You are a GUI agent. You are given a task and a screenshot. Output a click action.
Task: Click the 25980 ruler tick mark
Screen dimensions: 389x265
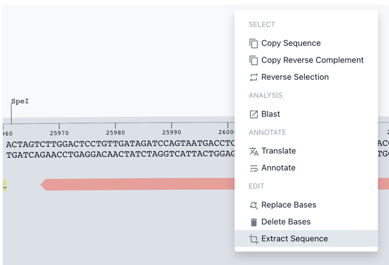[115, 125]
